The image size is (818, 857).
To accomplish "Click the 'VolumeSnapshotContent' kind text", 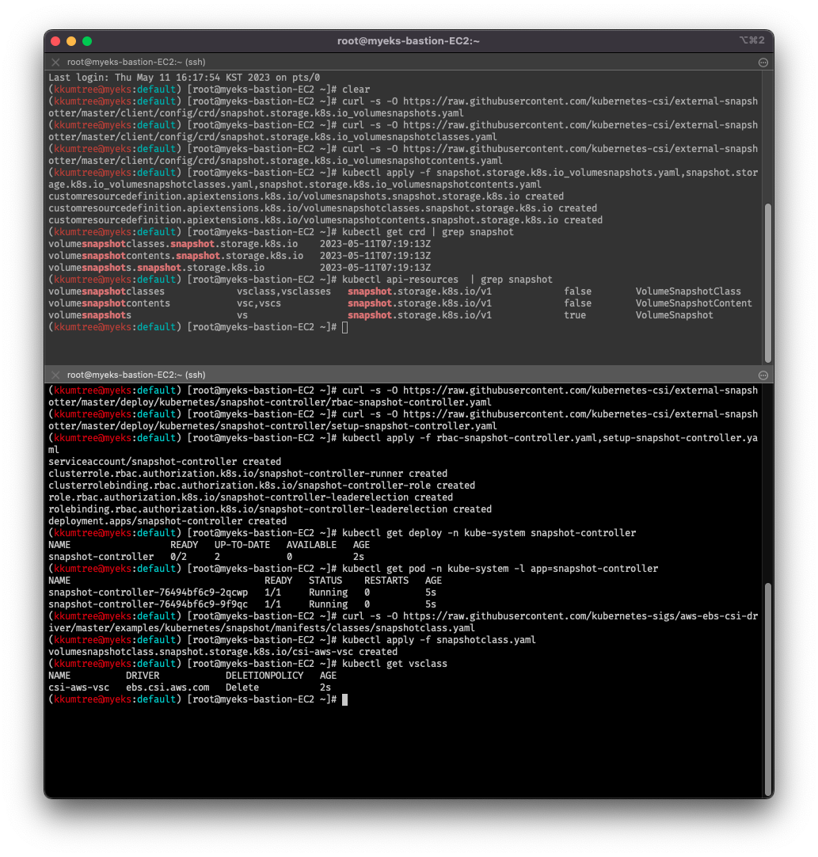I will (x=694, y=303).
